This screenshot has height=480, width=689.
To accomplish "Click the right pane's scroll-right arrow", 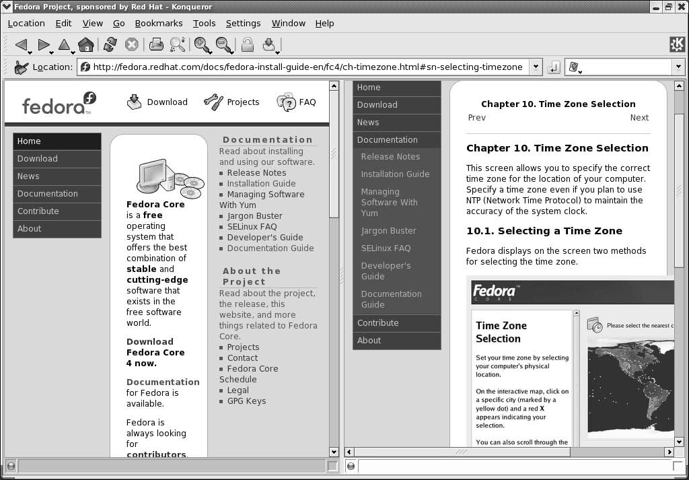I will pos(669,452).
